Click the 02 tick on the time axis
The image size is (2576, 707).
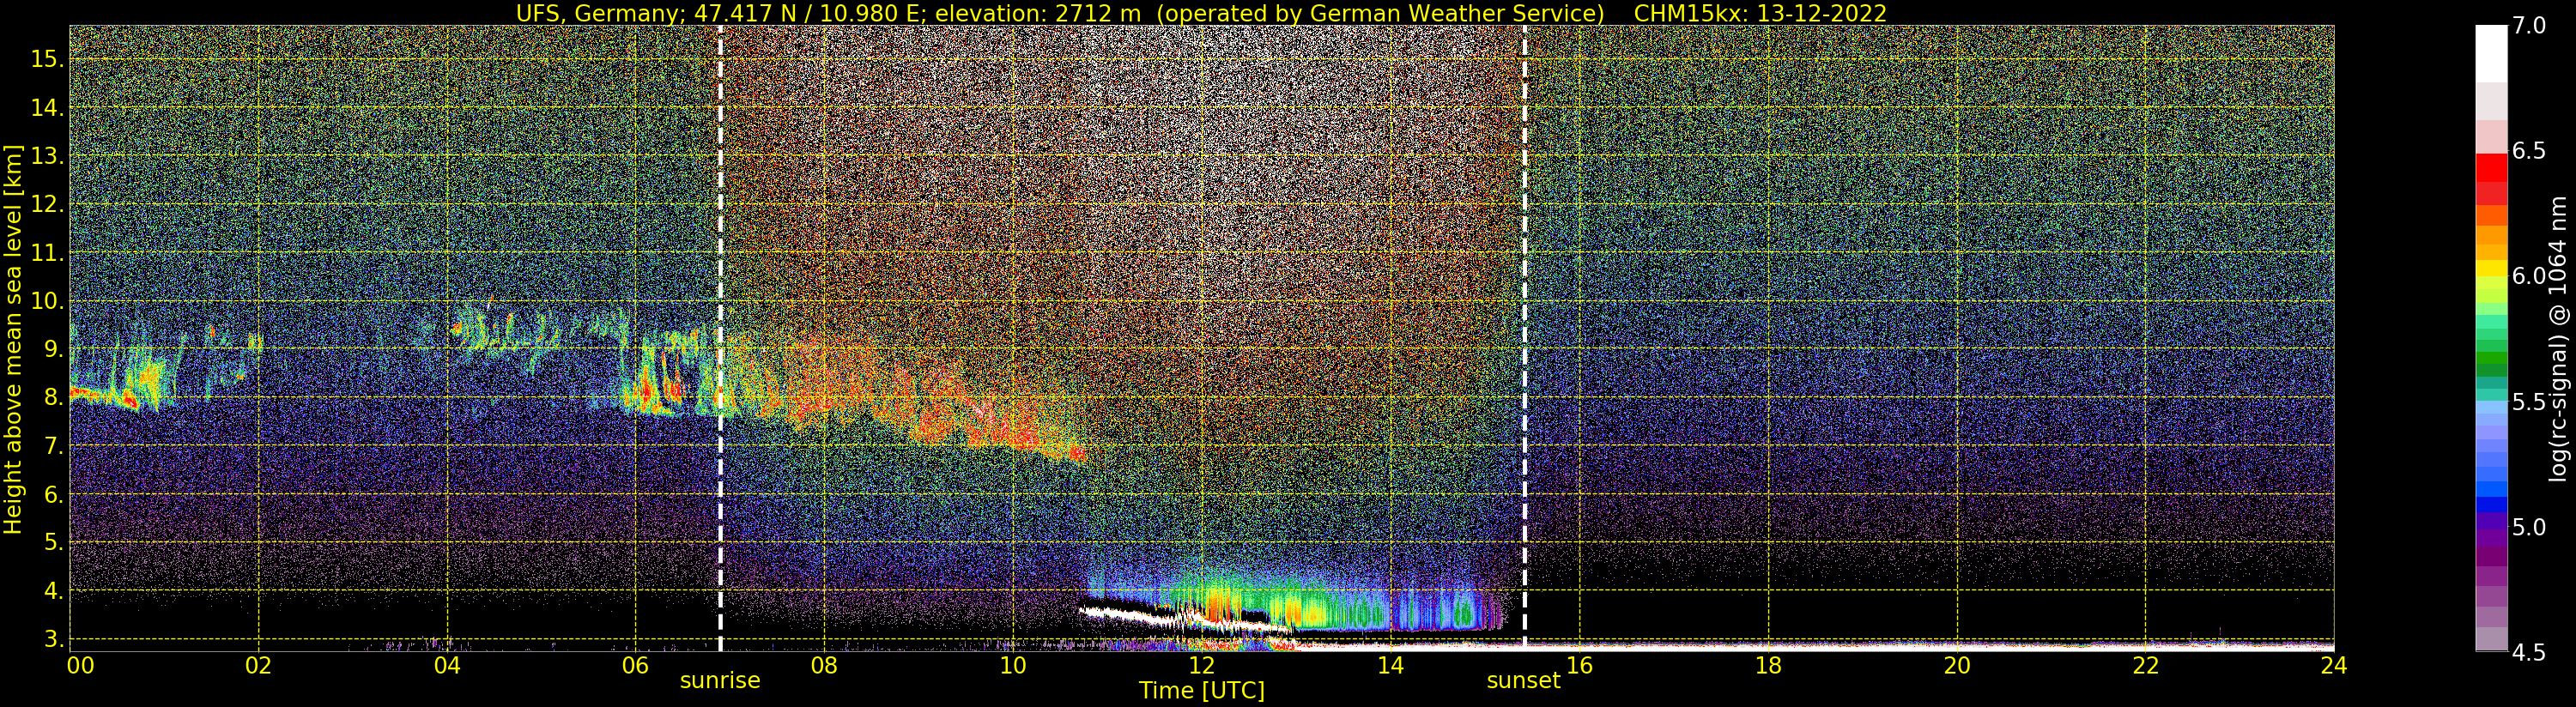(x=259, y=666)
